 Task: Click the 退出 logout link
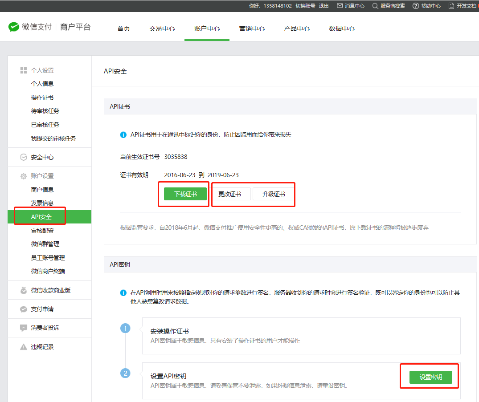click(x=323, y=6)
